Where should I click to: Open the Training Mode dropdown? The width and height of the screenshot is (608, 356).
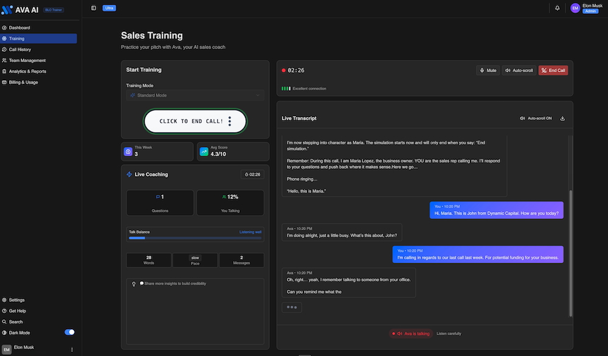point(195,95)
